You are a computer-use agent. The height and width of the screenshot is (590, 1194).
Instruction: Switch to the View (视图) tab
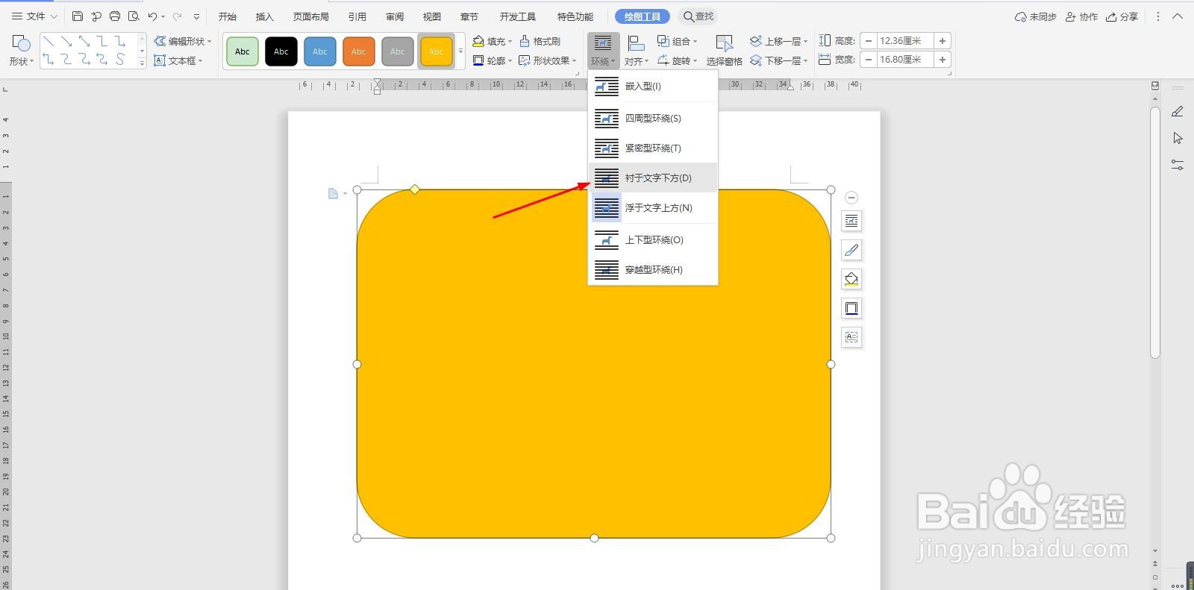(x=432, y=16)
